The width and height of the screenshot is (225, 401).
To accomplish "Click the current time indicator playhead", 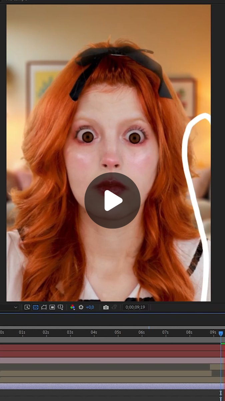I will [221, 333].
